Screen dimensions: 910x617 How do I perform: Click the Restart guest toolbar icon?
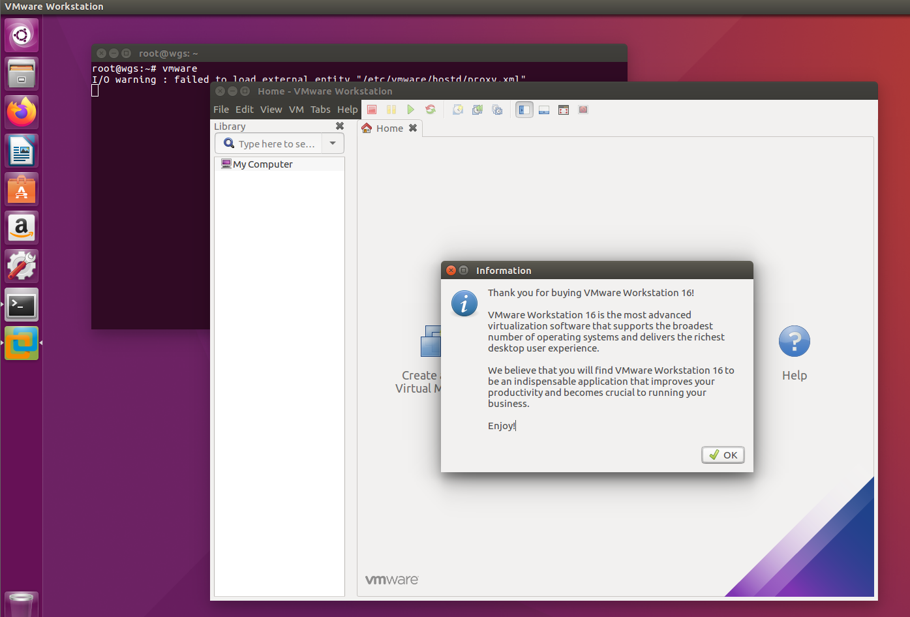(x=431, y=110)
